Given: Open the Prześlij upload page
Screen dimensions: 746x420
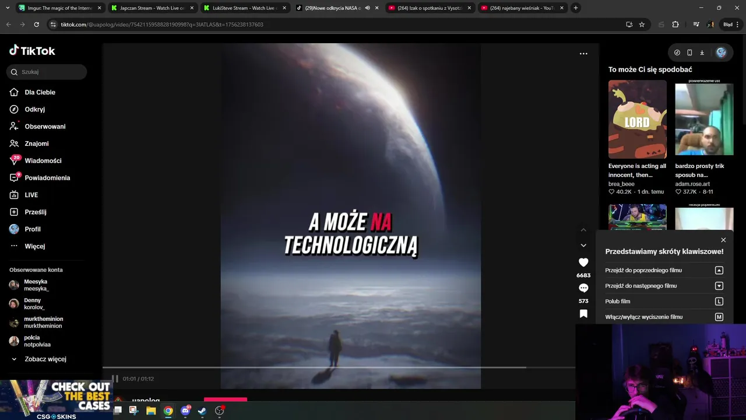Looking at the screenshot, I should 36,212.
